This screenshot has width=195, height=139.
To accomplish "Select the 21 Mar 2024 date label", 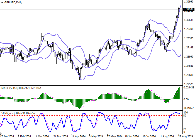I will (x=61, y=136).
